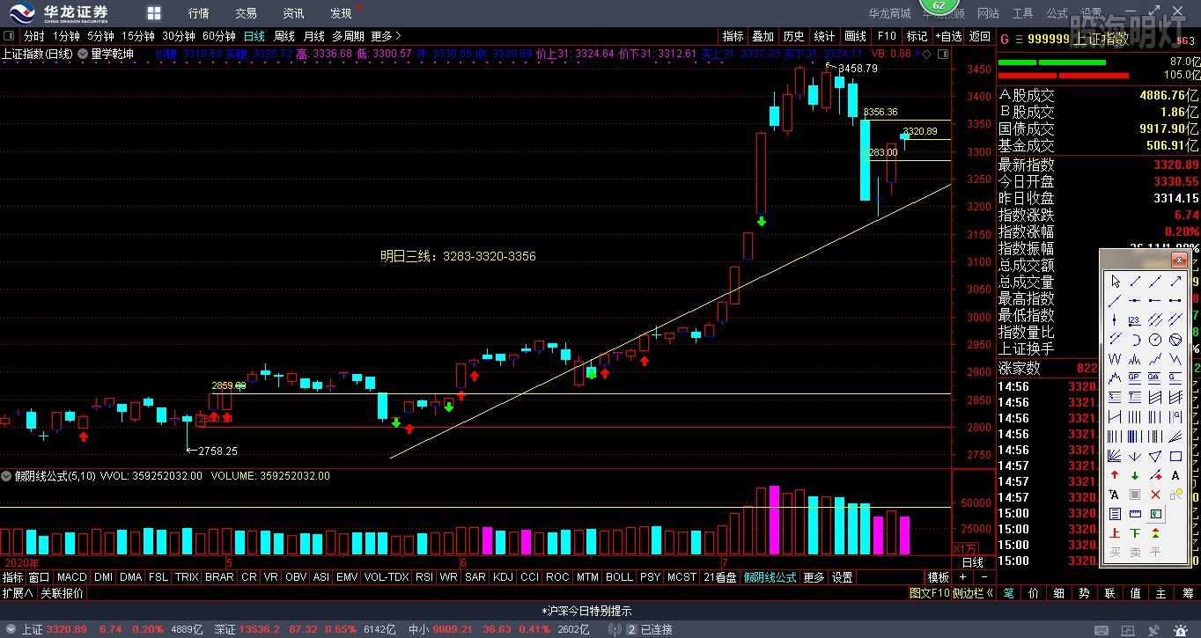Open the 发现 menu
Viewport: 1201px width, 638px height.
click(342, 13)
